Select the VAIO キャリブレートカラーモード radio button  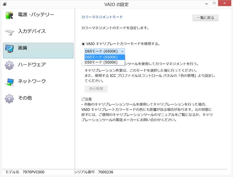pyautogui.click(x=83, y=44)
